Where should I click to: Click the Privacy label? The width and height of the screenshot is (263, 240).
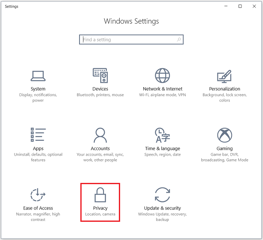tap(100, 208)
